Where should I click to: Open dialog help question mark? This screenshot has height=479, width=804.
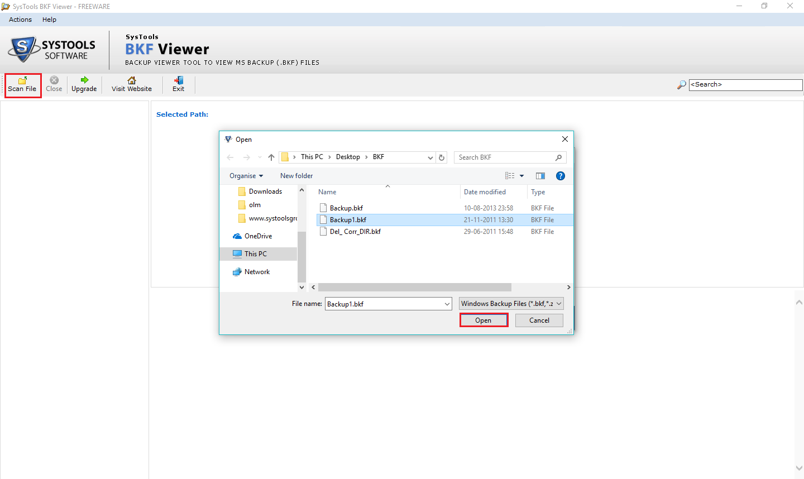[561, 176]
